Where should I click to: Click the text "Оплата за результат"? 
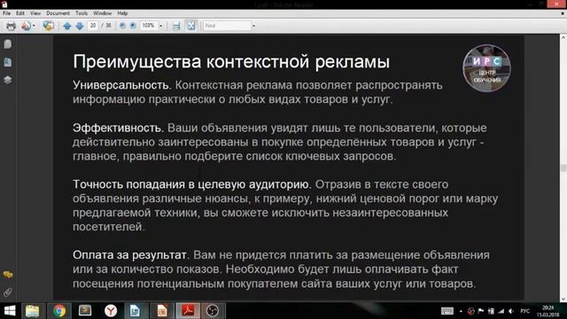tap(130, 255)
